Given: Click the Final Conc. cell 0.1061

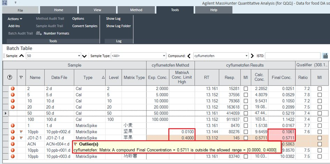Looking at the screenshot, I should click(282, 132).
